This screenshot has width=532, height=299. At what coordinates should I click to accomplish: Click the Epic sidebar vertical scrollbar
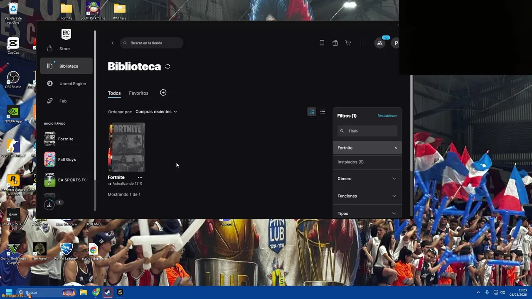pyautogui.click(x=95, y=120)
